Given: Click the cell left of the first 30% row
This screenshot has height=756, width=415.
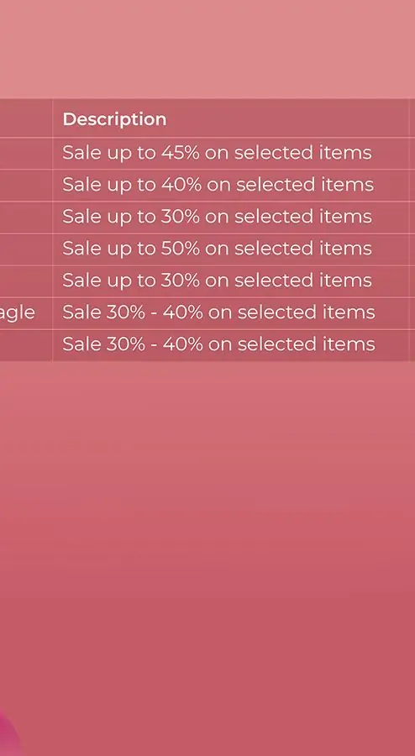Looking at the screenshot, I should click(26, 217).
